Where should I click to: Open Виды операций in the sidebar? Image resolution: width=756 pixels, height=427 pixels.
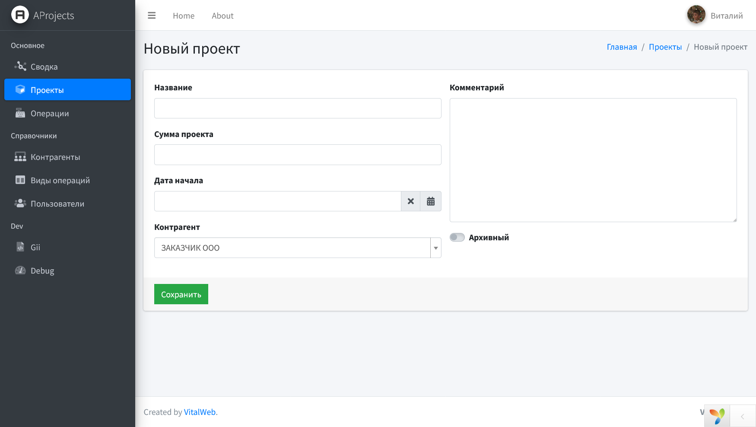pos(67,180)
